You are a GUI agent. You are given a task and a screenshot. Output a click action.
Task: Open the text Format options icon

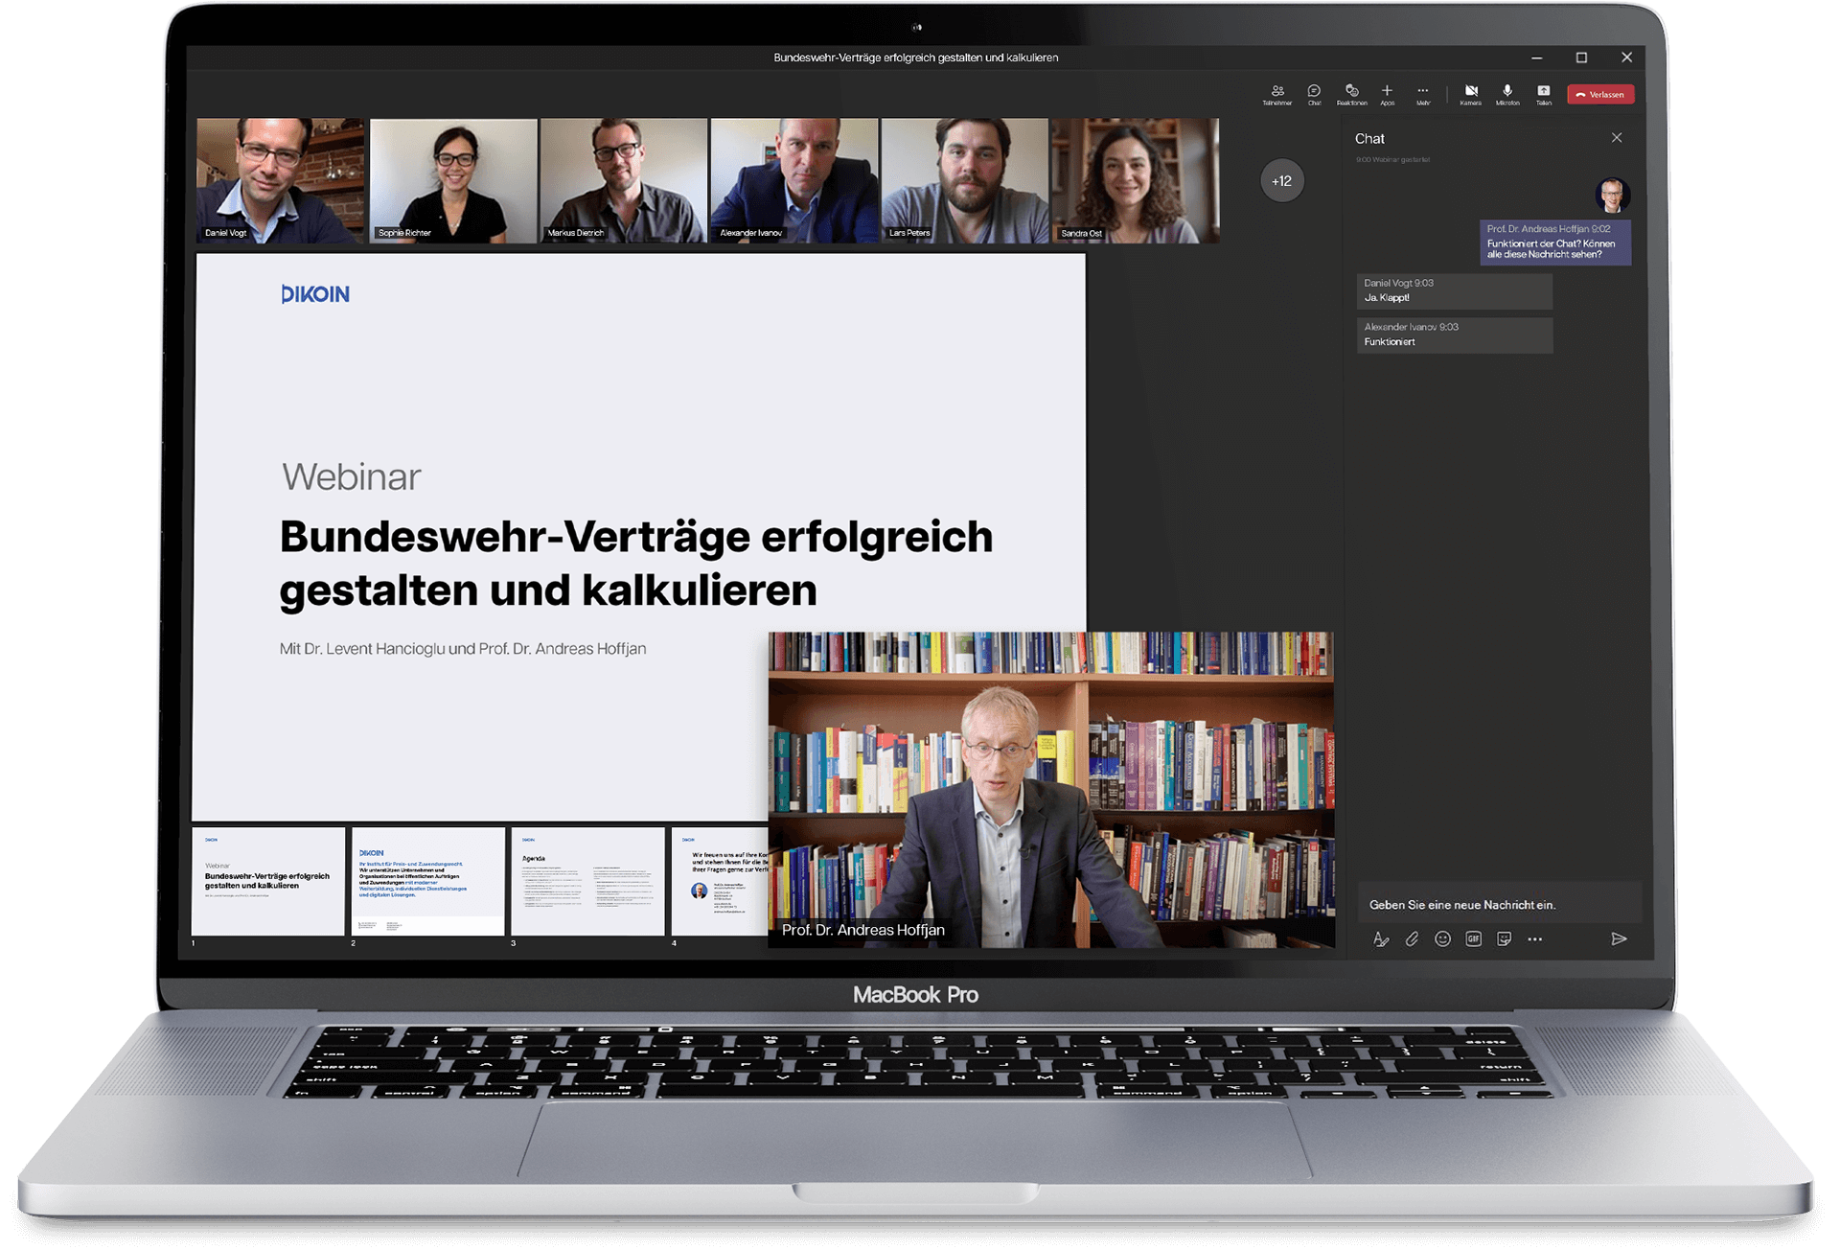[1380, 939]
